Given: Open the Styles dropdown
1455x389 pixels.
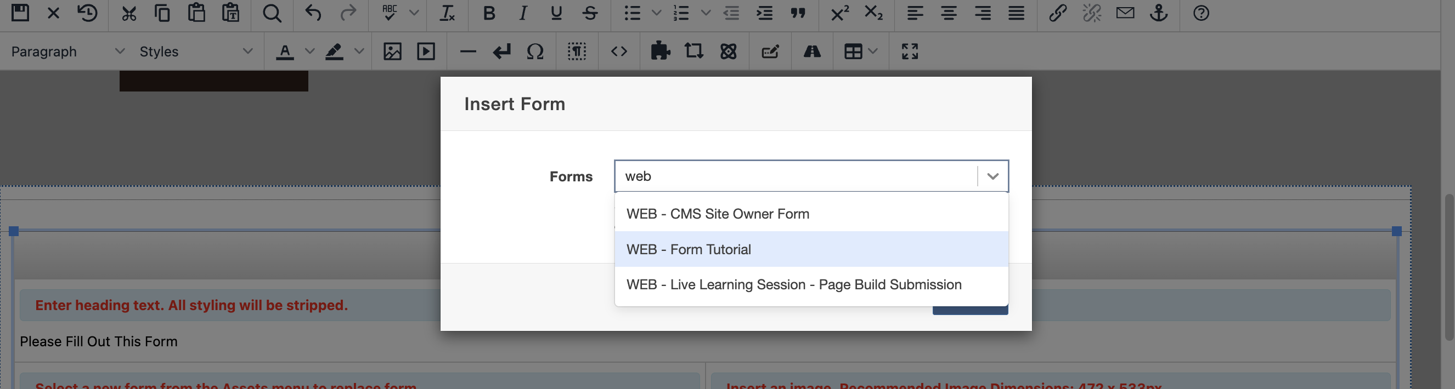Looking at the screenshot, I should click(x=195, y=52).
